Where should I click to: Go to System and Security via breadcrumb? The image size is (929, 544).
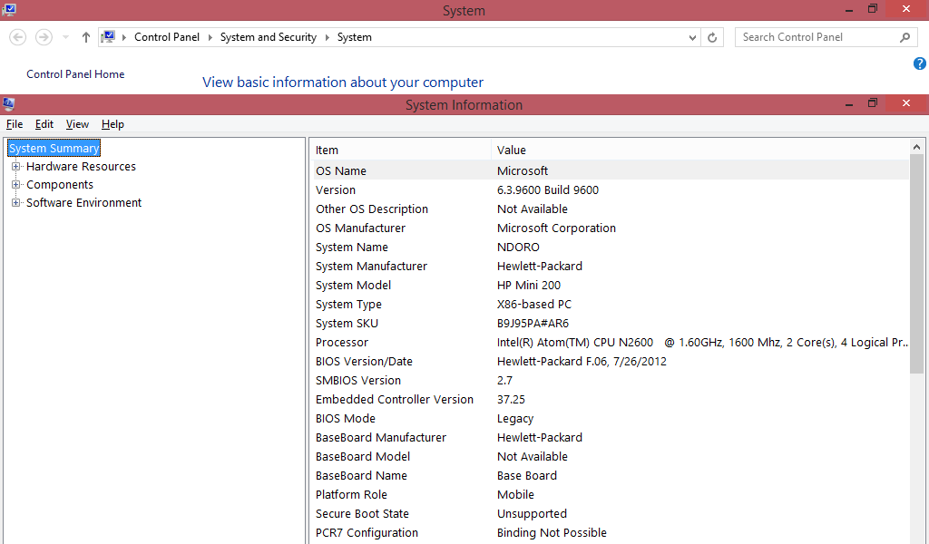268,37
